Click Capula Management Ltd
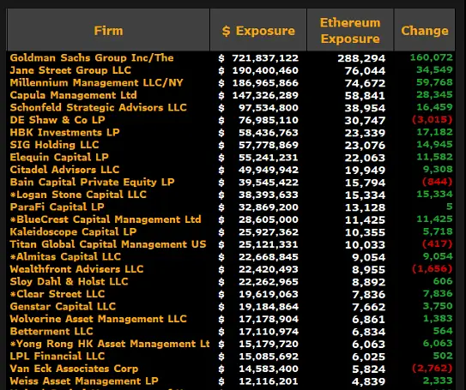The height and width of the screenshot is (390, 466). click(74, 95)
